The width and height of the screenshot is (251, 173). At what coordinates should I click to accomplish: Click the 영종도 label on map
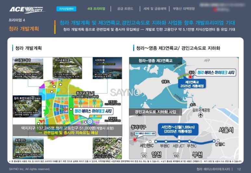pos(166,82)
